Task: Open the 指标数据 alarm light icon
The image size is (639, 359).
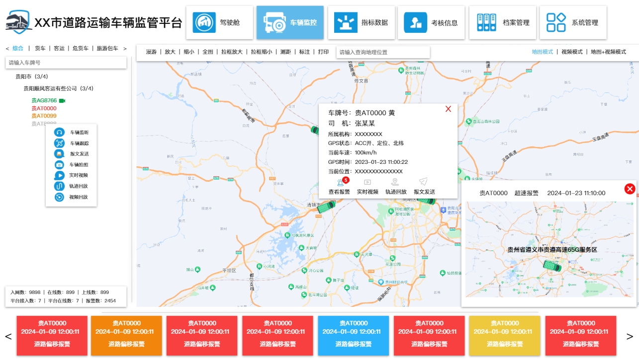Action: click(346, 22)
